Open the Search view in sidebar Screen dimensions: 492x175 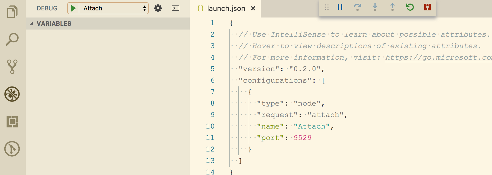tap(12, 39)
